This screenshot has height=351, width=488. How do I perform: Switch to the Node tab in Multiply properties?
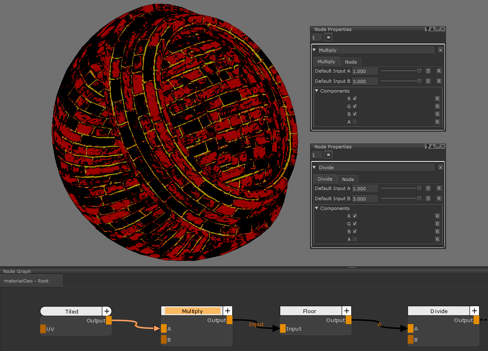[x=350, y=62]
